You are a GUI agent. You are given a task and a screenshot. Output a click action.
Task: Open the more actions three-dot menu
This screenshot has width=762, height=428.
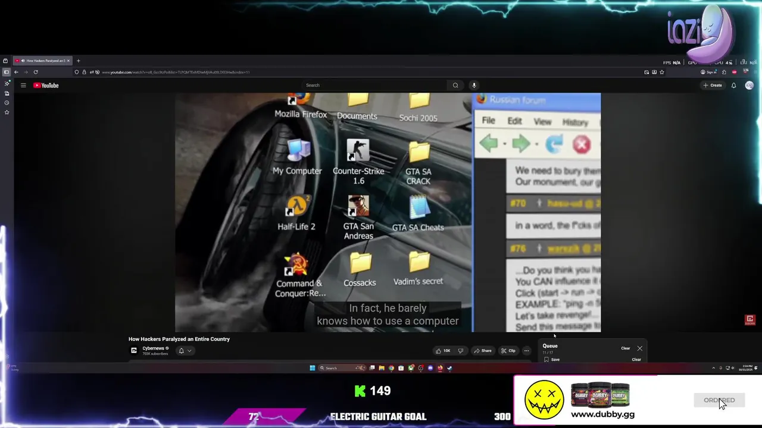tap(526, 351)
